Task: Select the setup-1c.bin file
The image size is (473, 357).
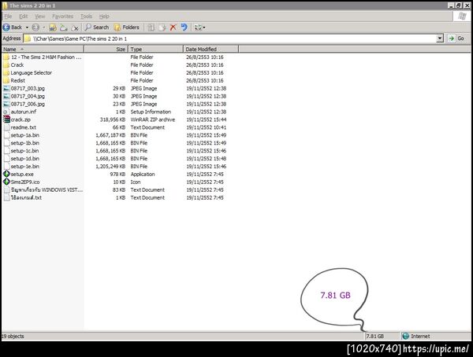Action: [21, 151]
